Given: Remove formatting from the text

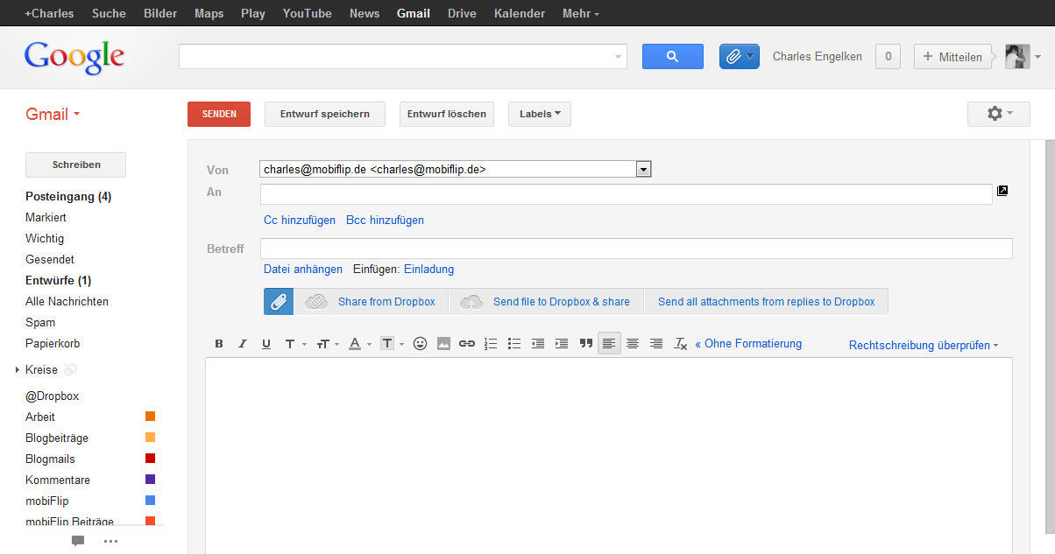Looking at the screenshot, I should click(x=680, y=344).
